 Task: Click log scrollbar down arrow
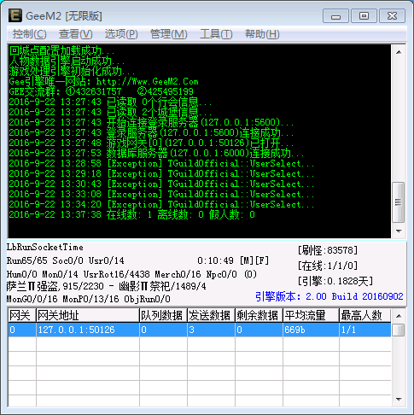(399, 231)
